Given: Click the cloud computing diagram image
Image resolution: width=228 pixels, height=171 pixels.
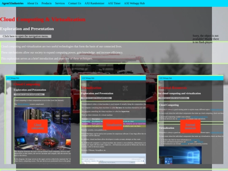Looking at the screenshot, I should click(43, 129).
